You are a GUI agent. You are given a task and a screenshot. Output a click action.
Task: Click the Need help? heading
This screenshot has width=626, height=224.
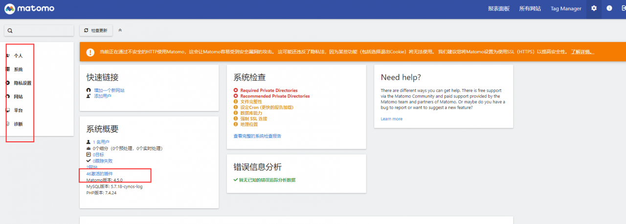401,77
